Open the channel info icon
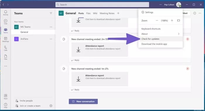The height and width of the screenshot is (111, 205). [x=195, y=13]
